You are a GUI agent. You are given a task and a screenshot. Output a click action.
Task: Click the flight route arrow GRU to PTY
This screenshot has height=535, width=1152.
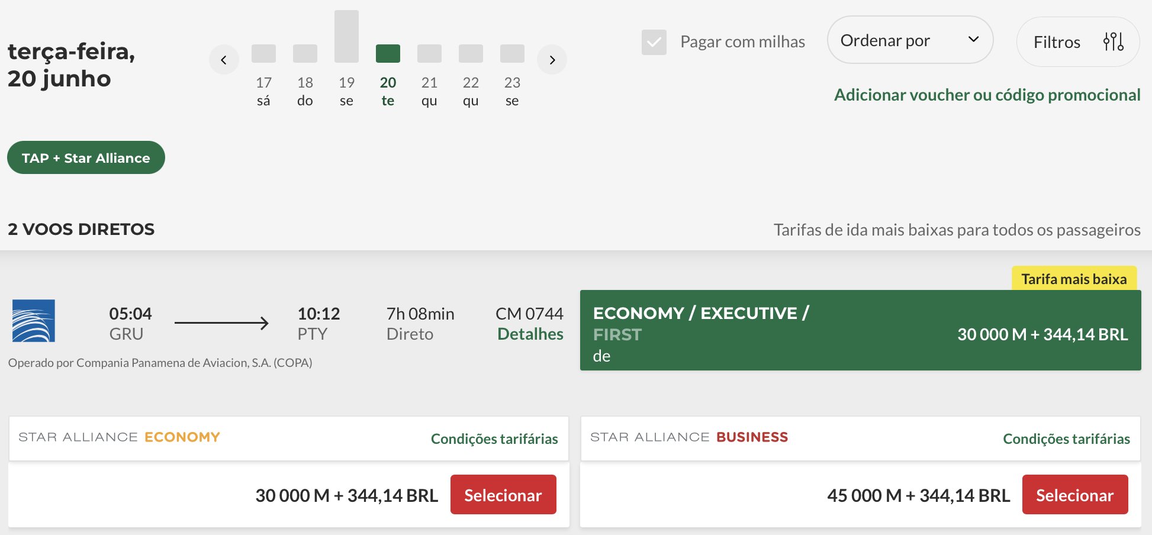[221, 323]
